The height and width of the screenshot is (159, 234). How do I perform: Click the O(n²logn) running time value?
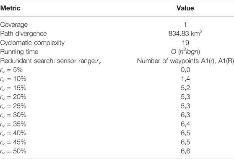(x=185, y=52)
